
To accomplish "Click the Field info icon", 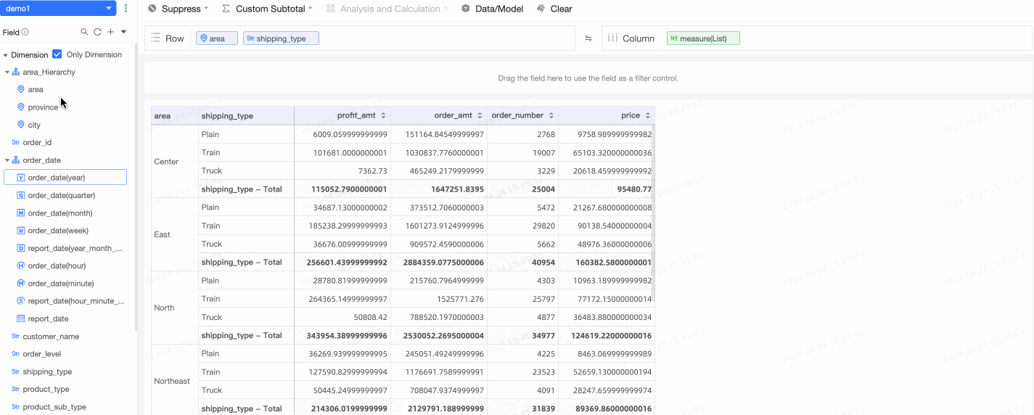I will [x=25, y=32].
